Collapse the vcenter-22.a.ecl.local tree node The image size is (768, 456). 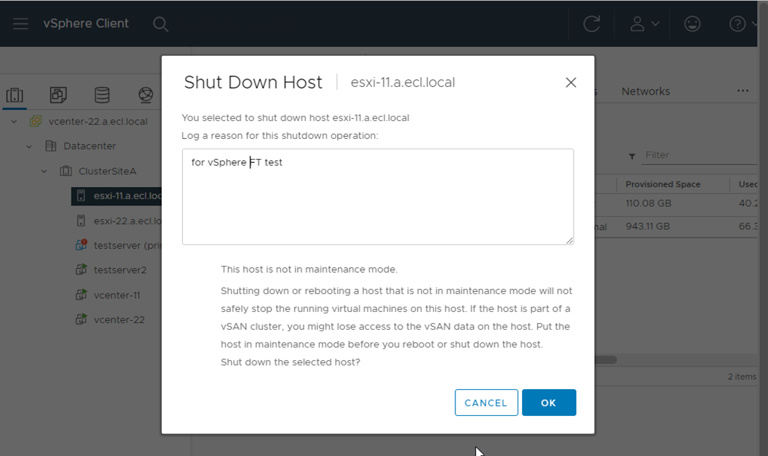(x=14, y=121)
